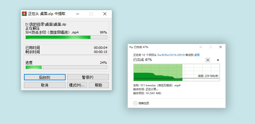Viewport: 255px width, 124px height.
Task: Maximize the file move dialog
Action: (x=210, y=47)
